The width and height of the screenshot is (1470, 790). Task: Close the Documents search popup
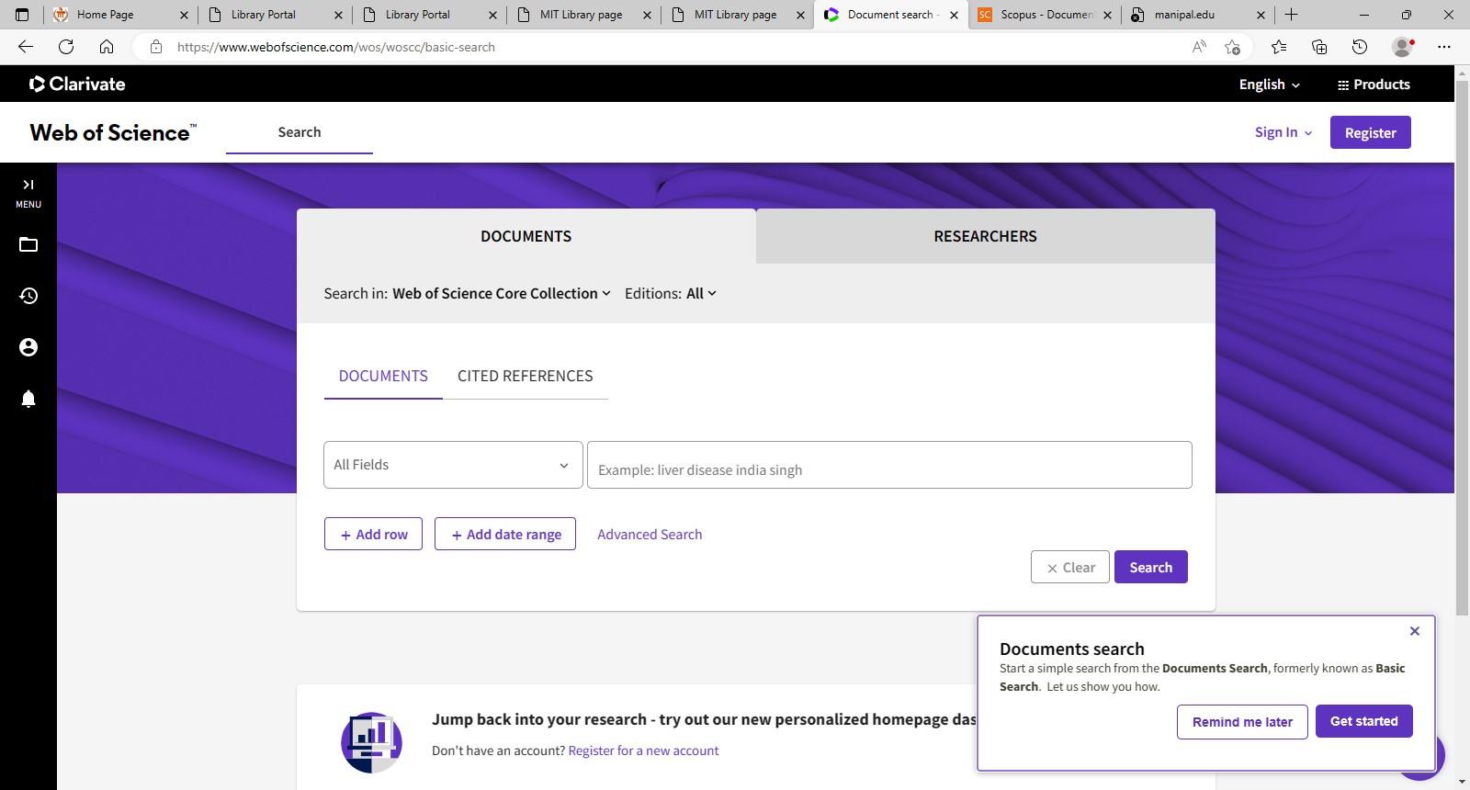[x=1415, y=631]
